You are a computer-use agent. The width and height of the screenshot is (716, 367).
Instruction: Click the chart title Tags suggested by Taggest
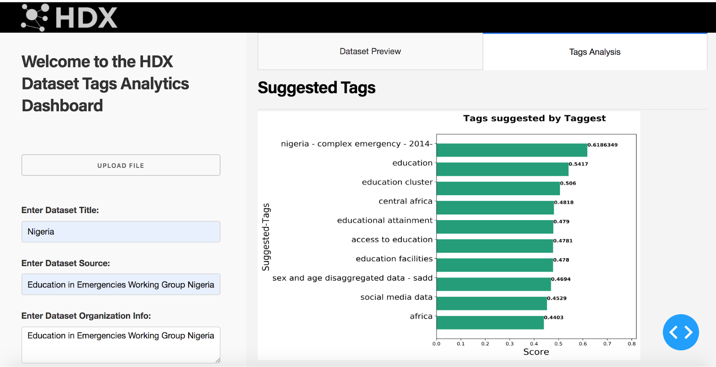coord(534,119)
